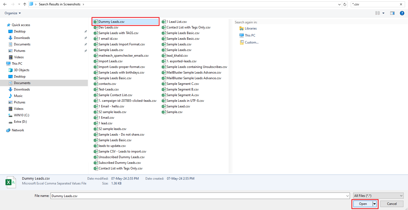Open the view options dropdown arrow

click(x=383, y=13)
